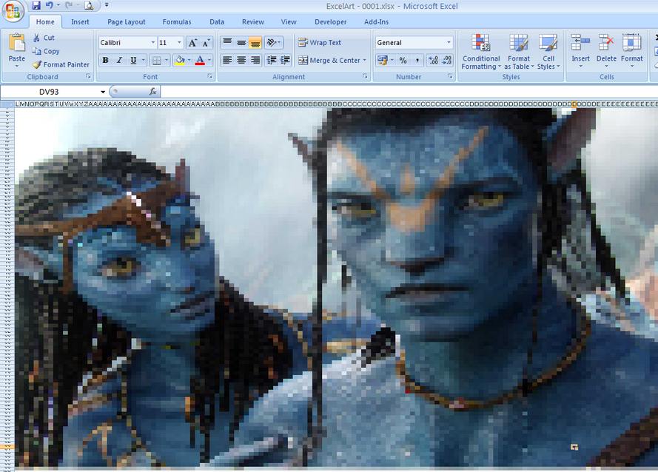Viewport: 658px width, 472px height.
Task: Cut the selection
Action: point(44,38)
